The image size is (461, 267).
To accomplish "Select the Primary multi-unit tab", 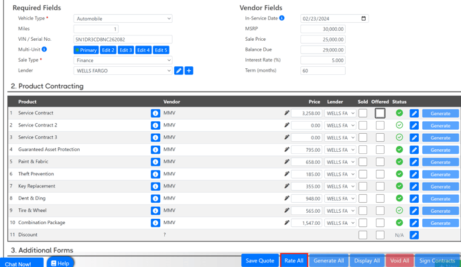I will [86, 50].
